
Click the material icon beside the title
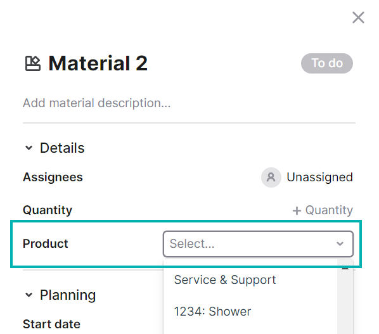[33, 63]
